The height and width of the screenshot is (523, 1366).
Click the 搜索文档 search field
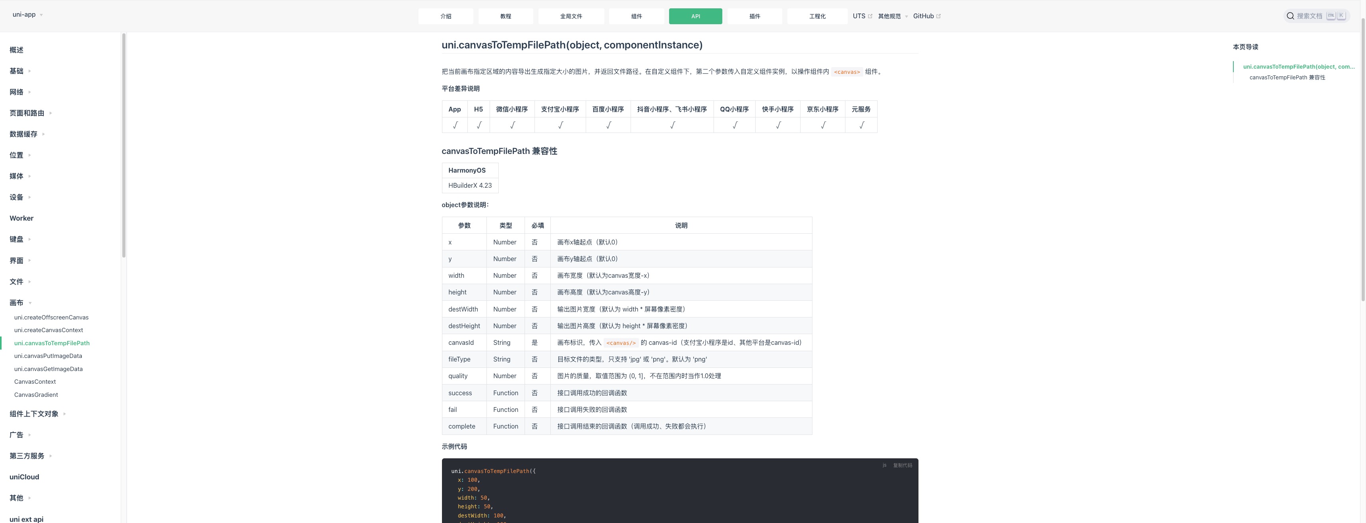(x=1309, y=16)
